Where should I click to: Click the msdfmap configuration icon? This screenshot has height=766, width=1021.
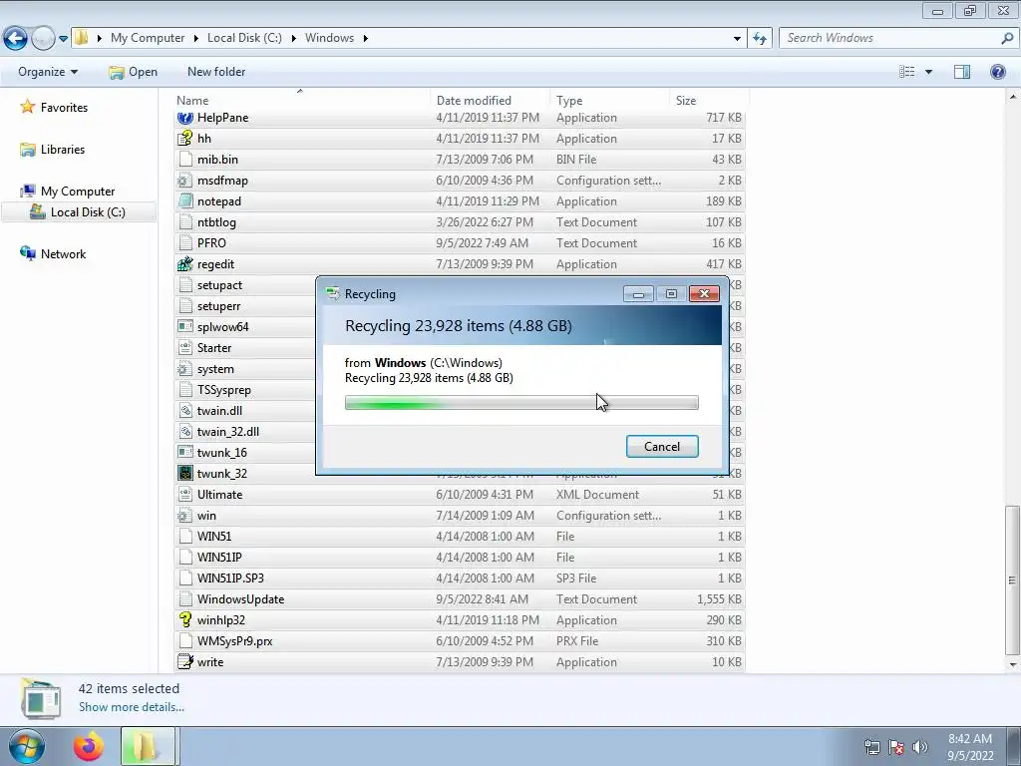[184, 181]
